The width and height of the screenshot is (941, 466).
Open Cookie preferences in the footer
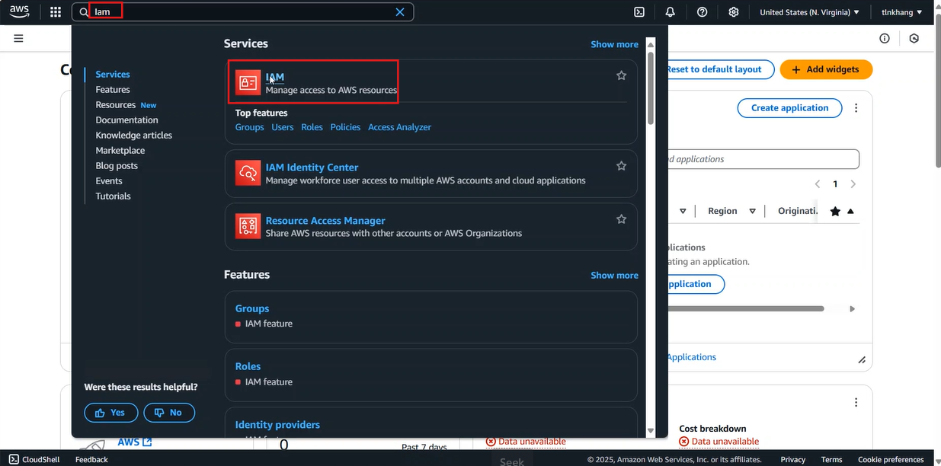pos(891,459)
